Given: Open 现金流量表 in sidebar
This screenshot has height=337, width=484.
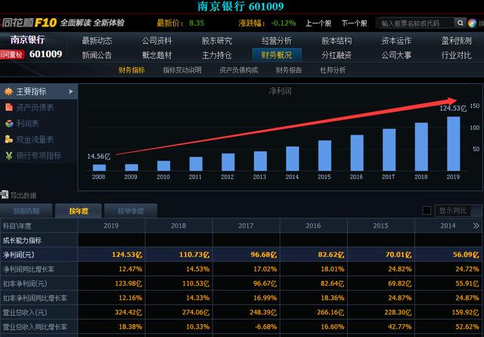Looking at the screenshot, I should pyautogui.click(x=35, y=139).
